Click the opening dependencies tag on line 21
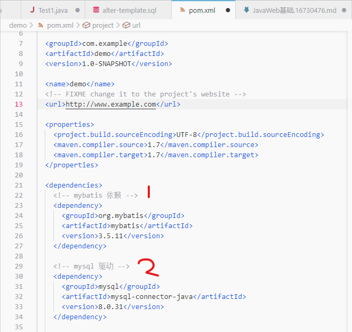The width and height of the screenshot is (352, 332). tap(74, 185)
